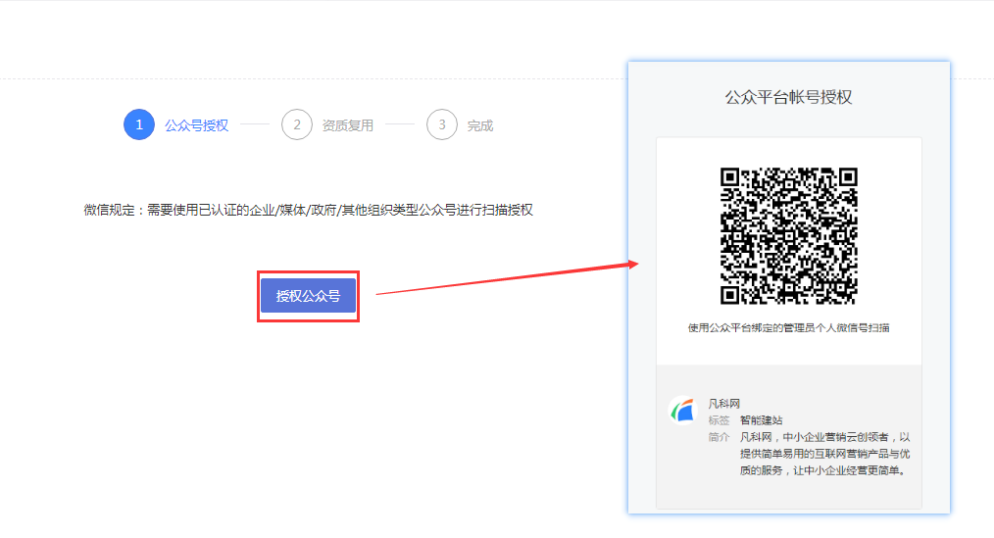
Task: Click the authorization QR code image
Action: 788,236
